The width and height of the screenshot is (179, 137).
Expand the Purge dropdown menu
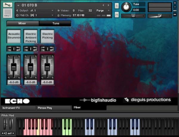tap(103, 10)
